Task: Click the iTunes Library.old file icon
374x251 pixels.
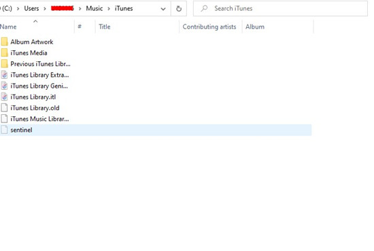Action: click(x=4, y=107)
